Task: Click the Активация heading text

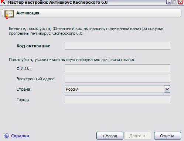Action: 28,13
